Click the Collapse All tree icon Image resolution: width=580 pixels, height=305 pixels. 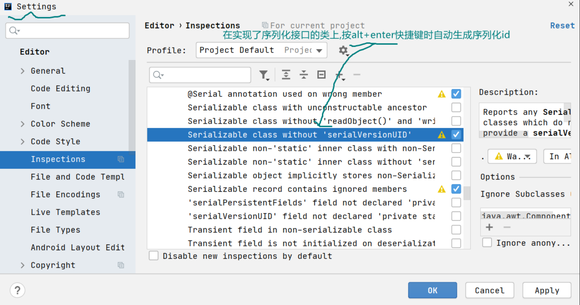[304, 75]
